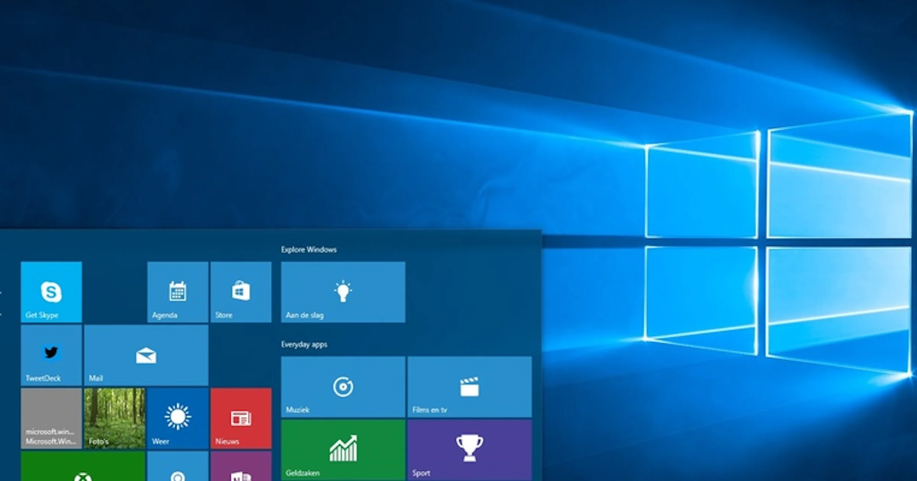Screen dimensions: 917x481
Task: Click the Everyday apps group header
Action: [x=304, y=344]
